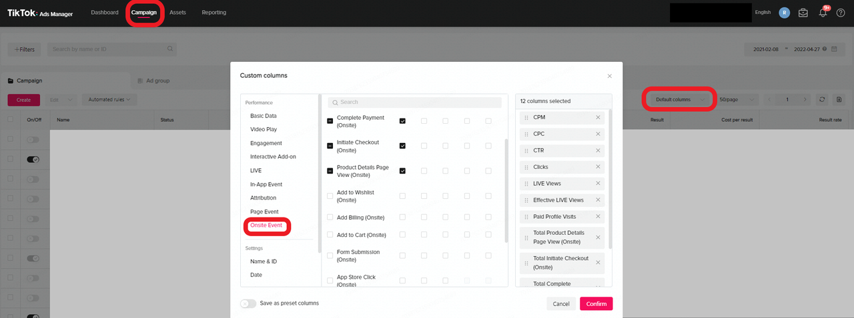The width and height of the screenshot is (854, 318).
Task: Remove CTR column using its X icon
Action: click(x=598, y=150)
